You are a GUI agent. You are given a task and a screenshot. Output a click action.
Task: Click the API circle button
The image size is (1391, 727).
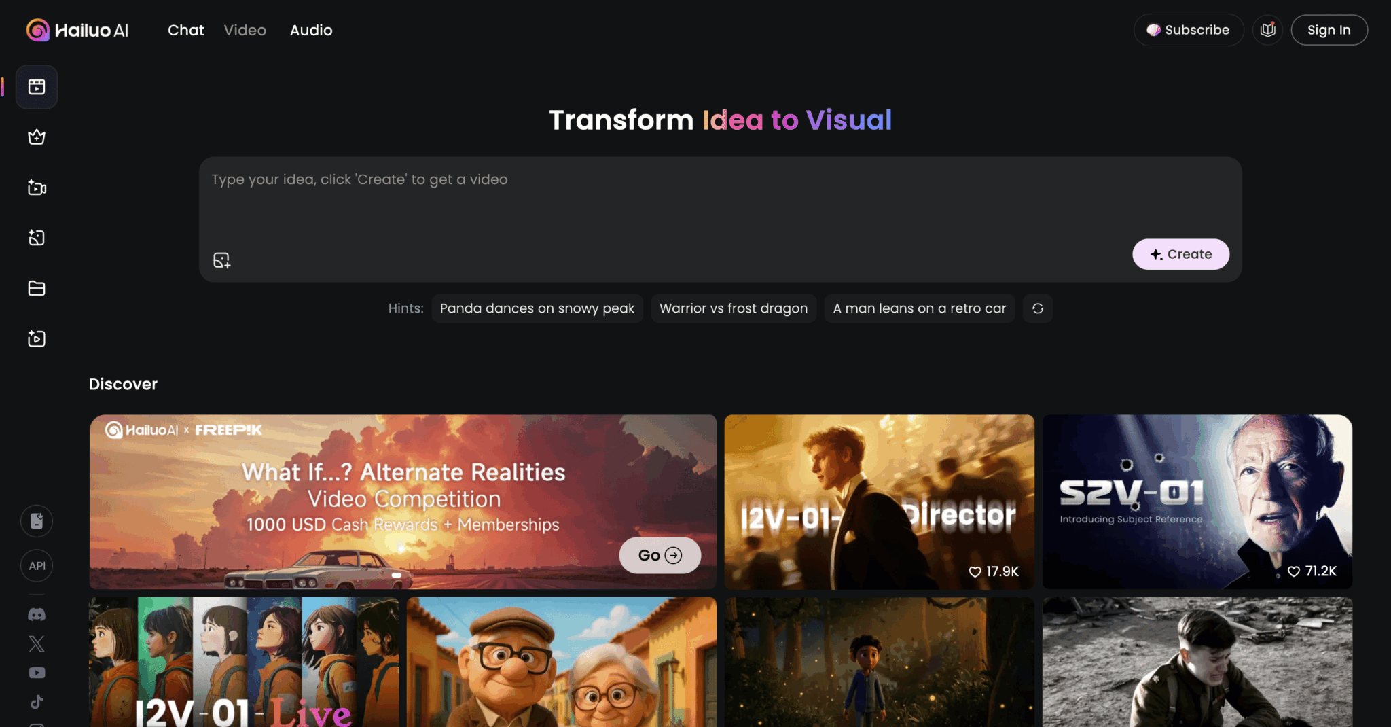click(x=37, y=566)
